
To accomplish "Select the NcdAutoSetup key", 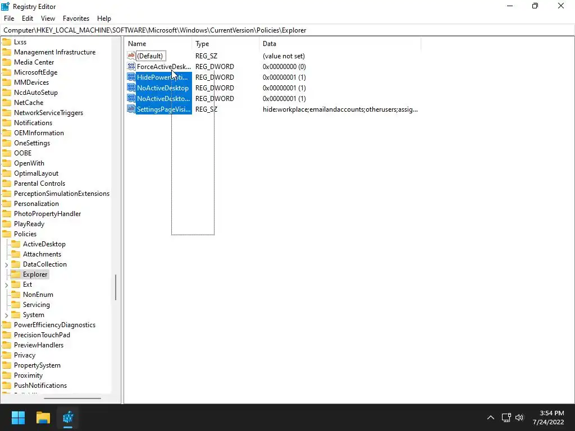I will coord(35,93).
